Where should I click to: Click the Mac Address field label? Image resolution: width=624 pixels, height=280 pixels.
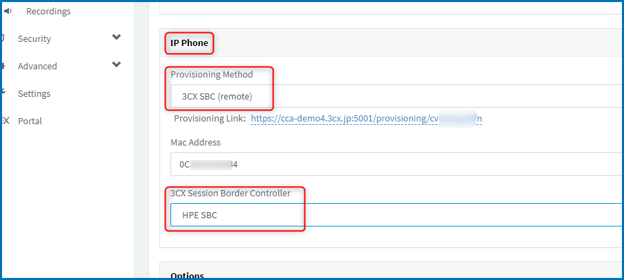click(195, 142)
